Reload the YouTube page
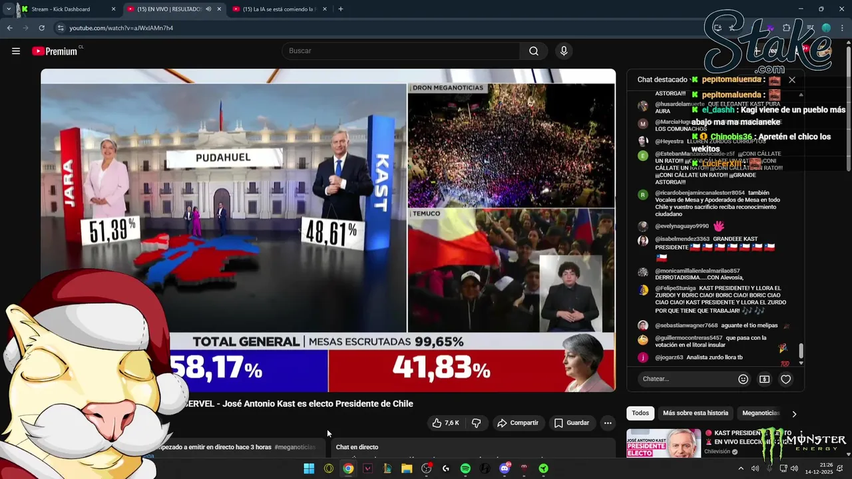The image size is (852, 479). coord(41,28)
